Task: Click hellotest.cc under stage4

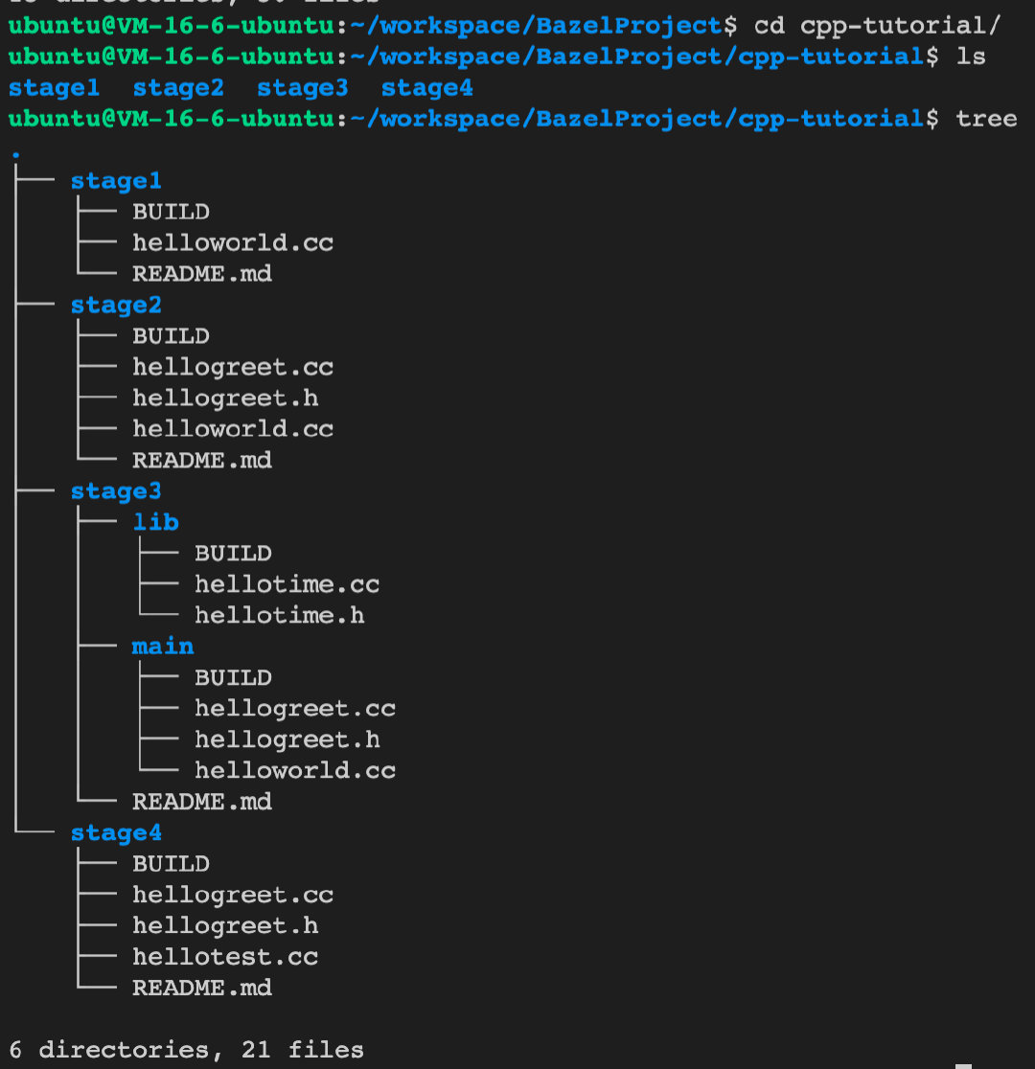Action: tap(225, 957)
